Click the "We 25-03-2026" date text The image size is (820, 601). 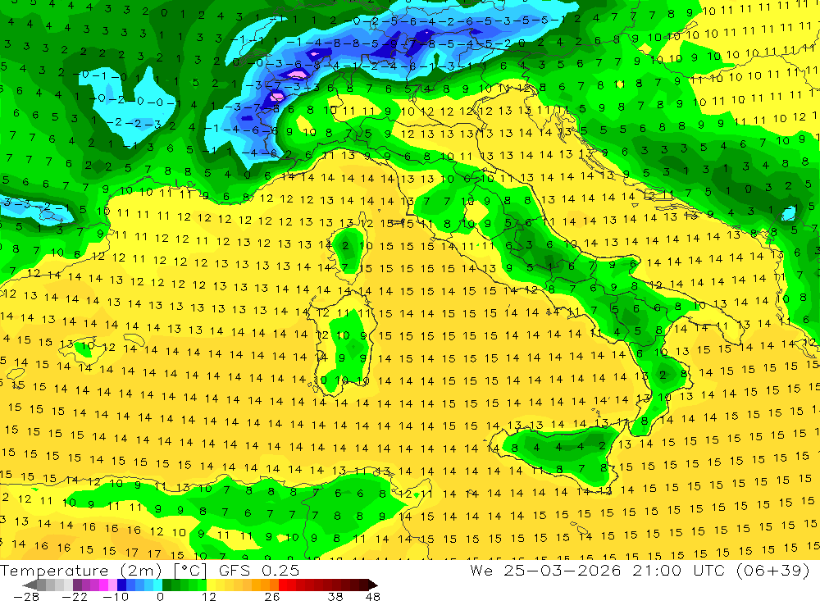[545, 570]
